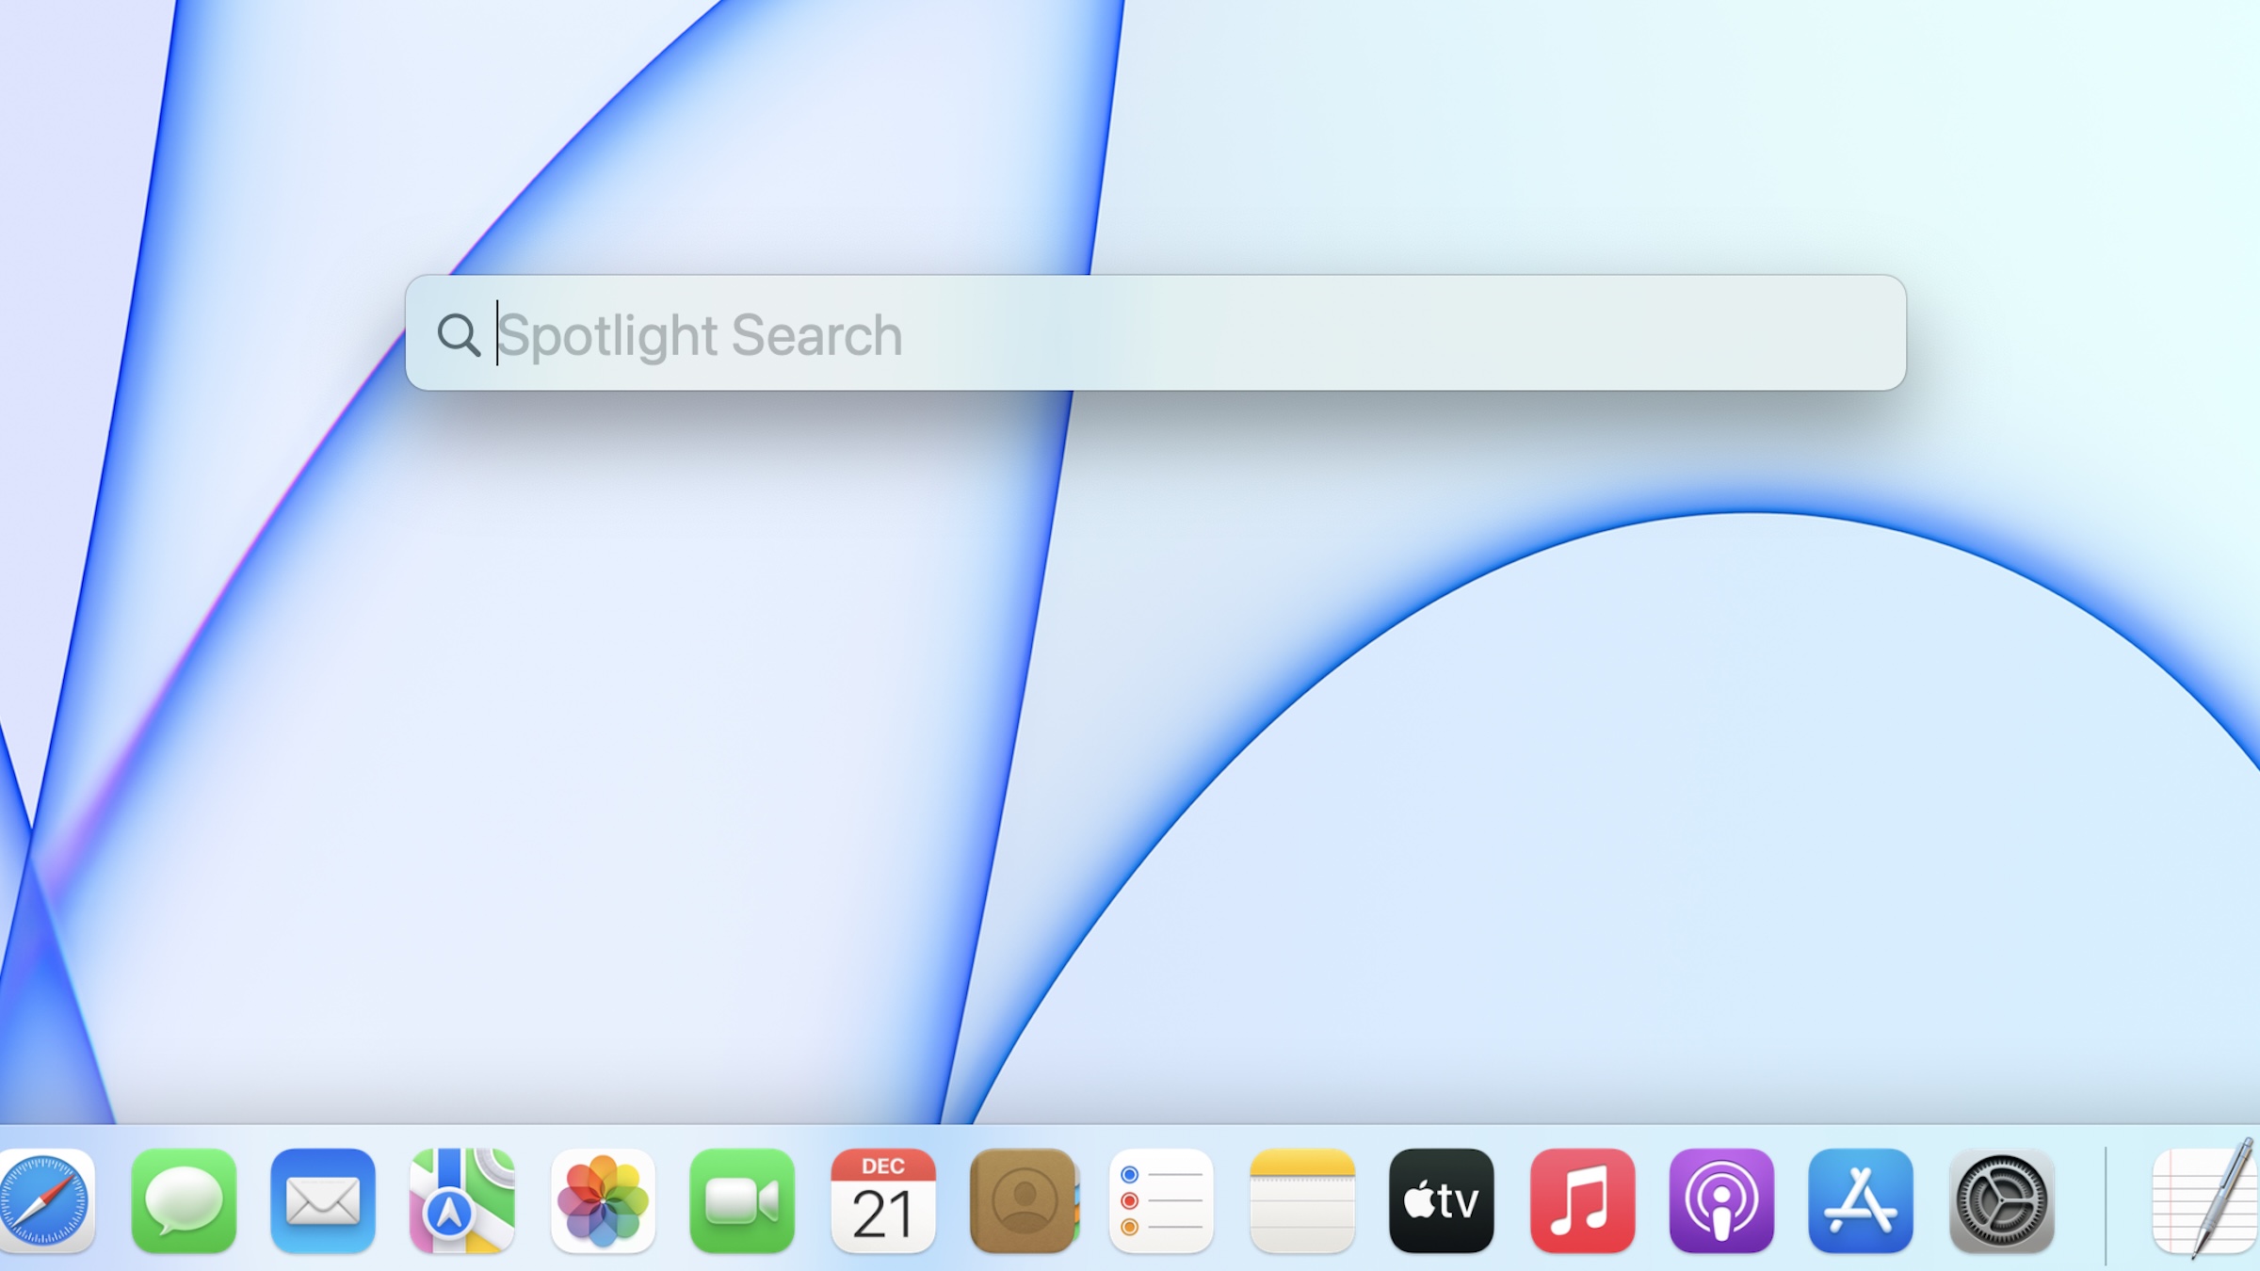The image size is (2260, 1271).
Task: Open the Mail app
Action: coord(322,1200)
